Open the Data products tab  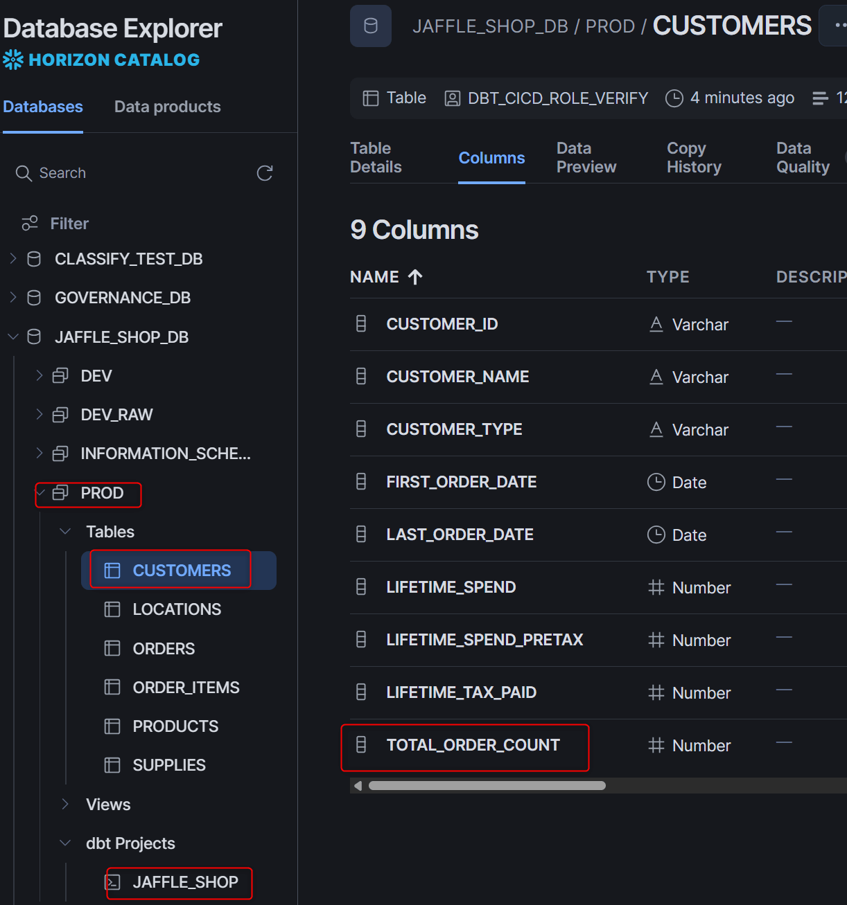tap(168, 107)
